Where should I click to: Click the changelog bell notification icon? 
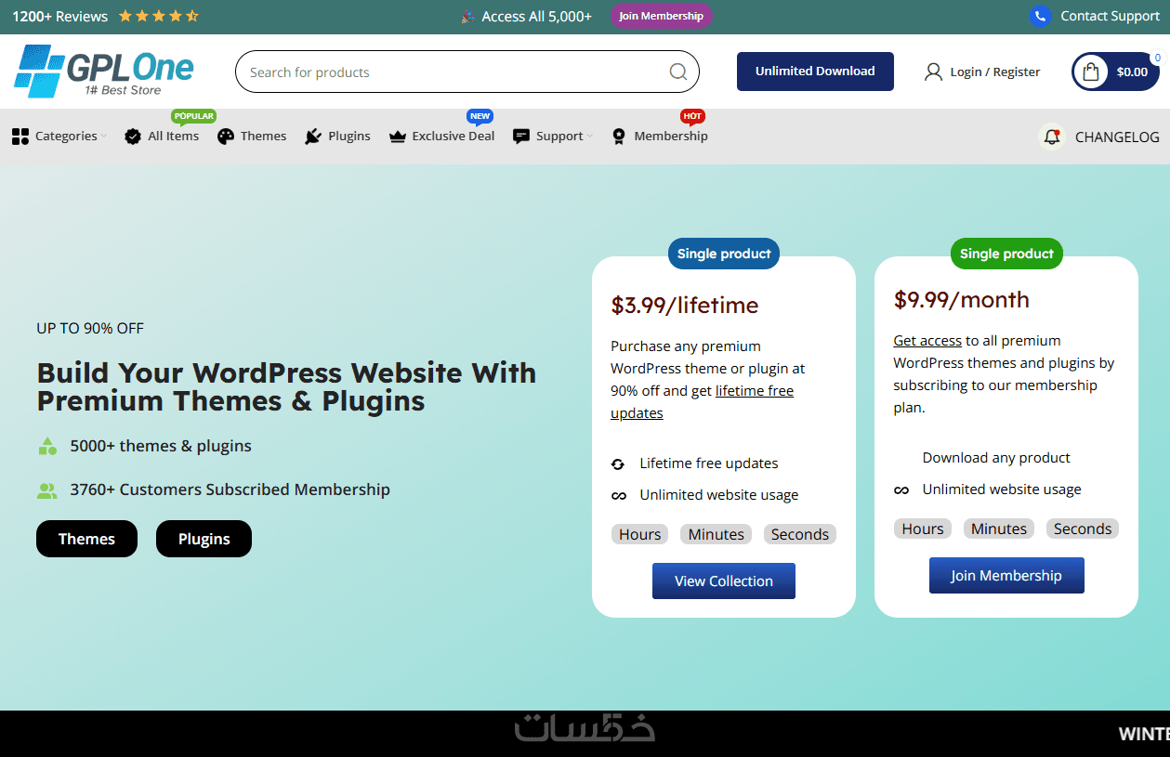pos(1052,137)
